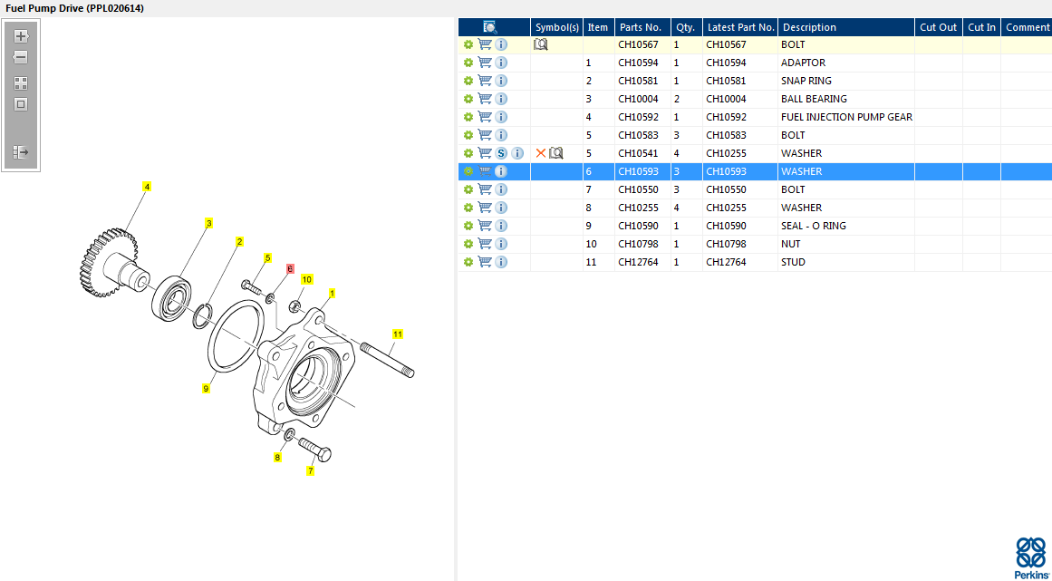The image size is (1052, 581).
Task: Click the Qty. column header
Action: pyautogui.click(x=685, y=27)
